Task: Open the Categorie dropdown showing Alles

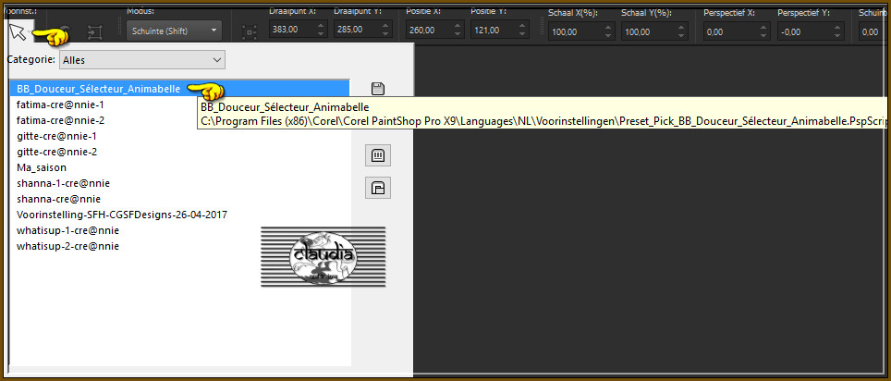Action: pos(142,60)
